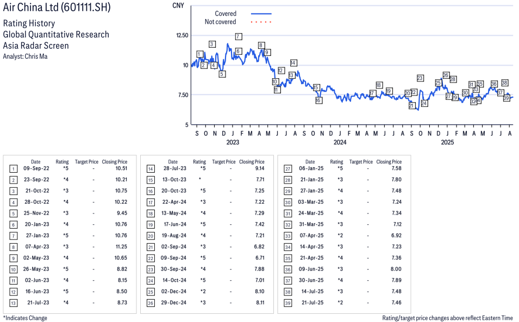Select chart marker 3 above the price line

[212, 45]
